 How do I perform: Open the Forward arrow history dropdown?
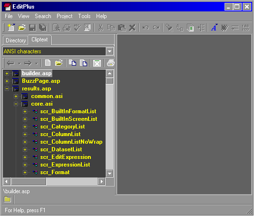click(x=37, y=64)
